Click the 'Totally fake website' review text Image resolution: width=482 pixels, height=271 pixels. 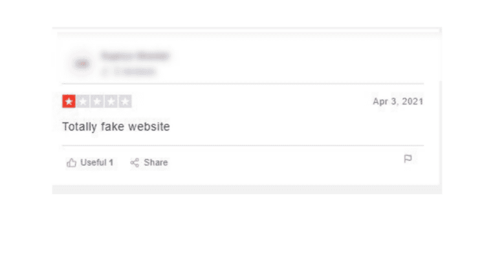click(x=116, y=127)
